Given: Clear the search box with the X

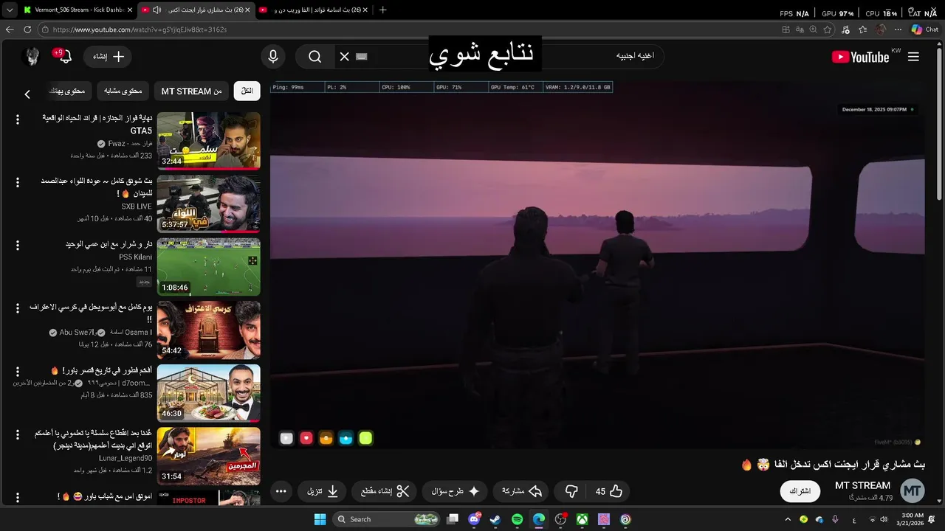Looking at the screenshot, I should tap(344, 57).
